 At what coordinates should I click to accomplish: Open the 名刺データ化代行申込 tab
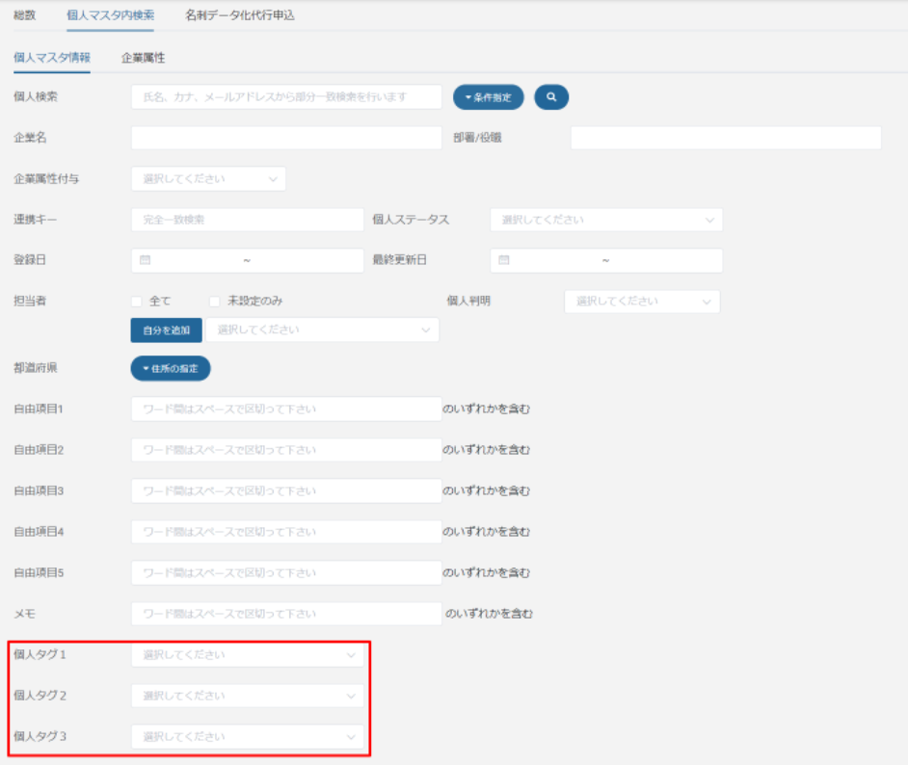(x=240, y=15)
